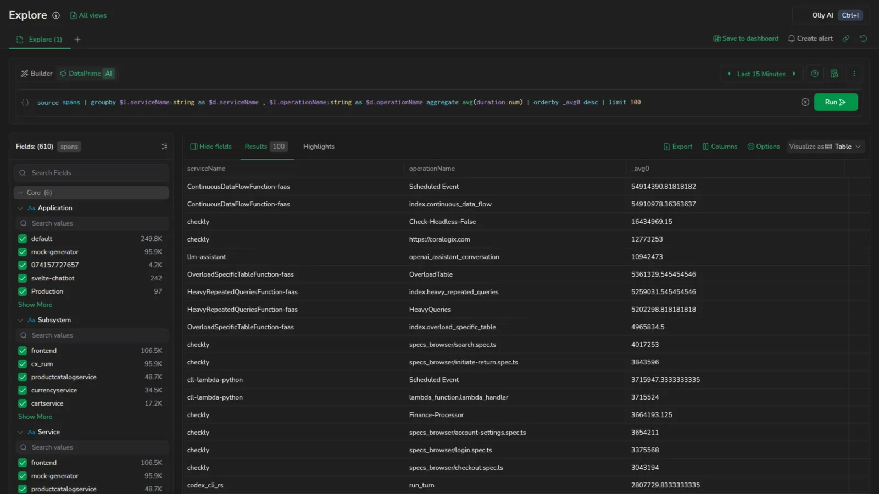Viewport: 879px width, 494px height.
Task: Uncheck svelte-chatbot application
Action: [x=23, y=278]
